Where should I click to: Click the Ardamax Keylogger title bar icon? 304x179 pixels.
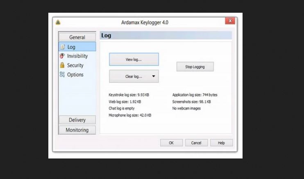tap(58, 22)
